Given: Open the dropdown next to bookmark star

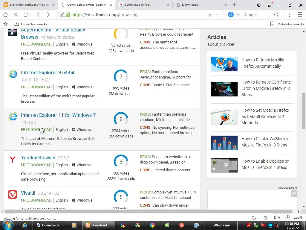Looking at the screenshot, I should [217, 15].
